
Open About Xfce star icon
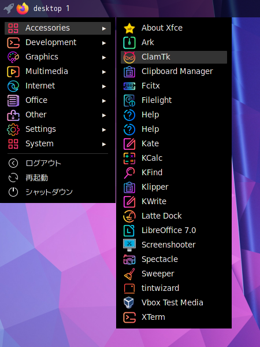tap(129, 28)
